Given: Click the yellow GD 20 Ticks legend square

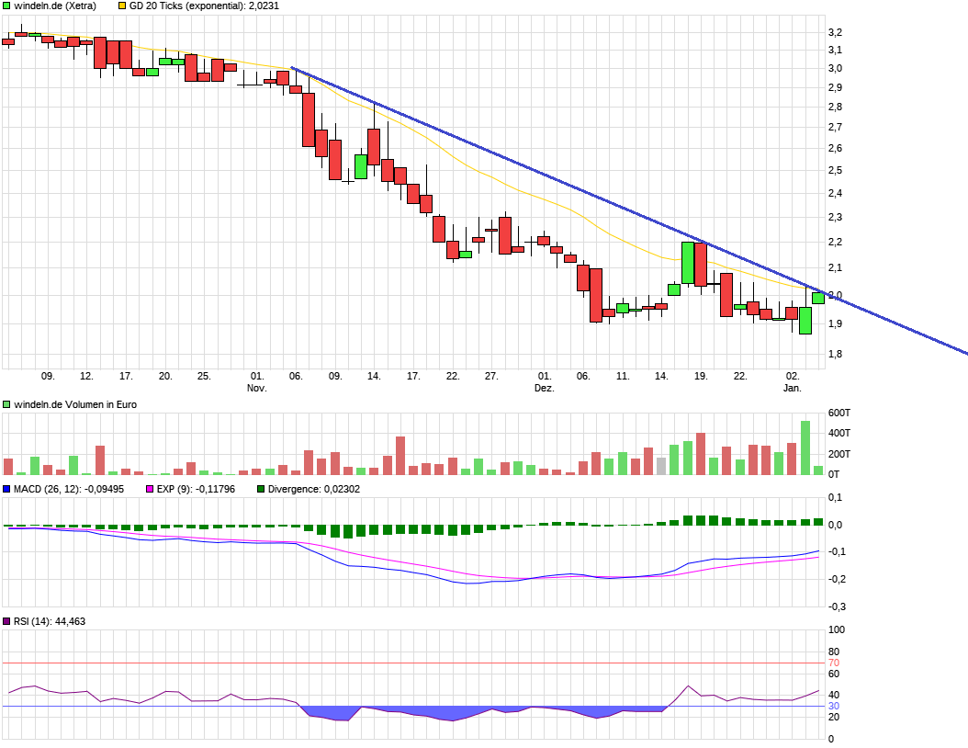Looking at the screenshot, I should (122, 6).
